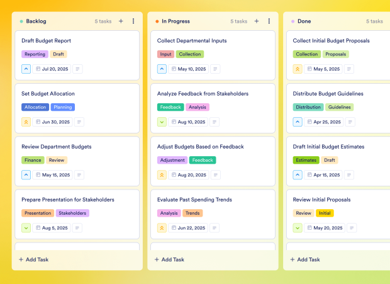Change priority on Collect Initial Budget Proposals

pyautogui.click(x=298, y=69)
